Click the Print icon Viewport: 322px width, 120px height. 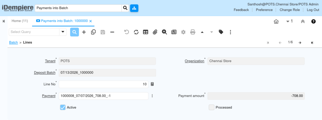pyautogui.click(x=193, y=32)
